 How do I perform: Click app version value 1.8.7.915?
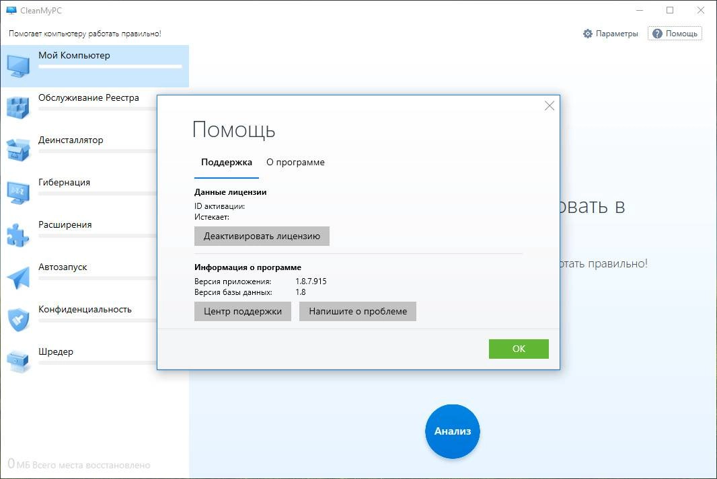pos(311,281)
